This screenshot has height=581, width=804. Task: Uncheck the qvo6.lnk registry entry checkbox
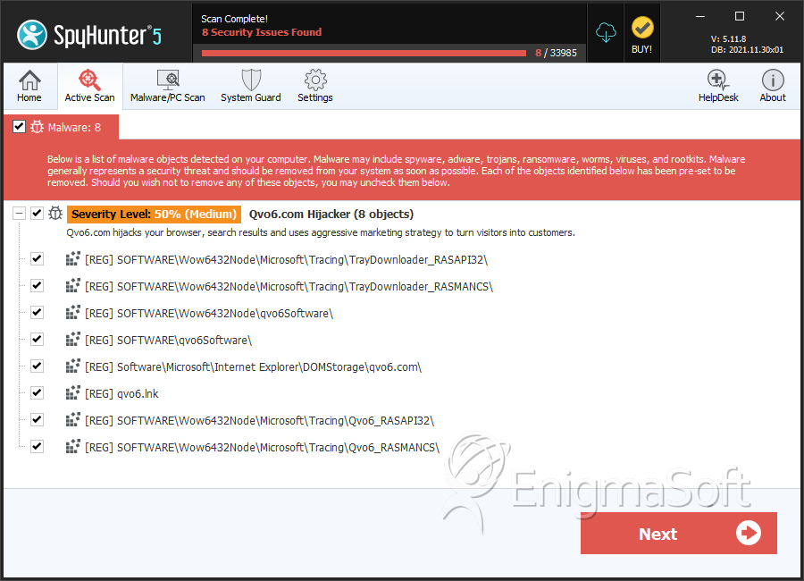(x=37, y=392)
